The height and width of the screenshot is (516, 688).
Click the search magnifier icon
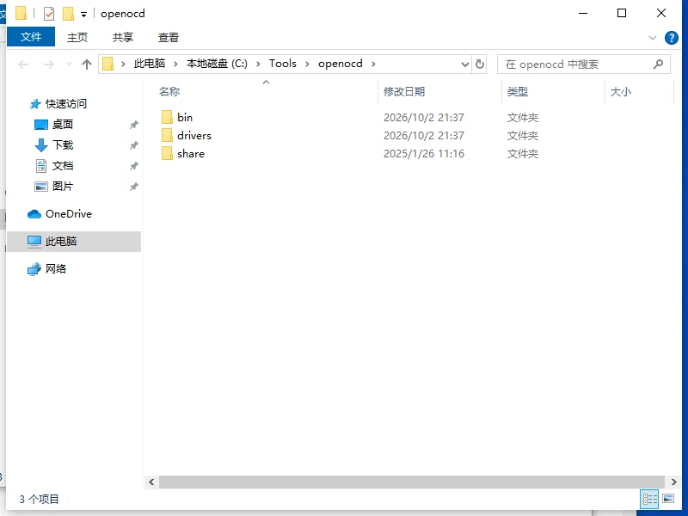(x=658, y=64)
